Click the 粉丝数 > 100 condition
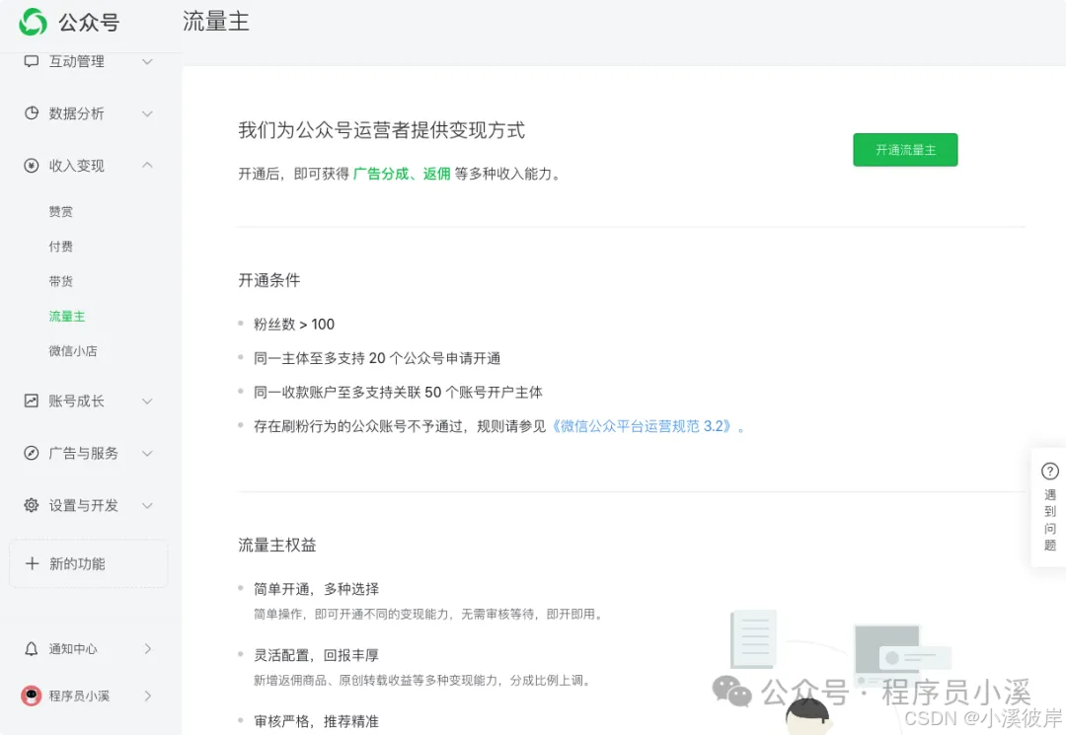The height and width of the screenshot is (735, 1066). (294, 325)
